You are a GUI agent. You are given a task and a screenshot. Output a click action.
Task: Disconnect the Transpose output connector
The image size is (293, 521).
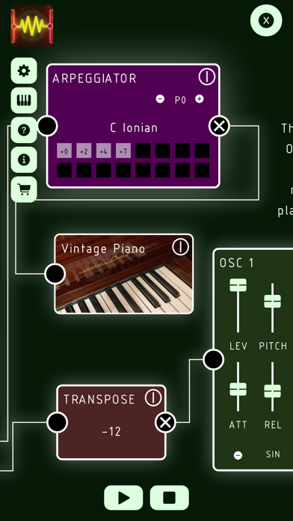click(166, 422)
